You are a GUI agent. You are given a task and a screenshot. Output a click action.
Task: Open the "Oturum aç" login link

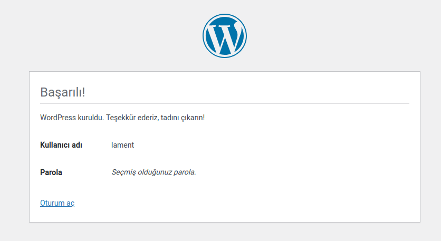tap(57, 203)
